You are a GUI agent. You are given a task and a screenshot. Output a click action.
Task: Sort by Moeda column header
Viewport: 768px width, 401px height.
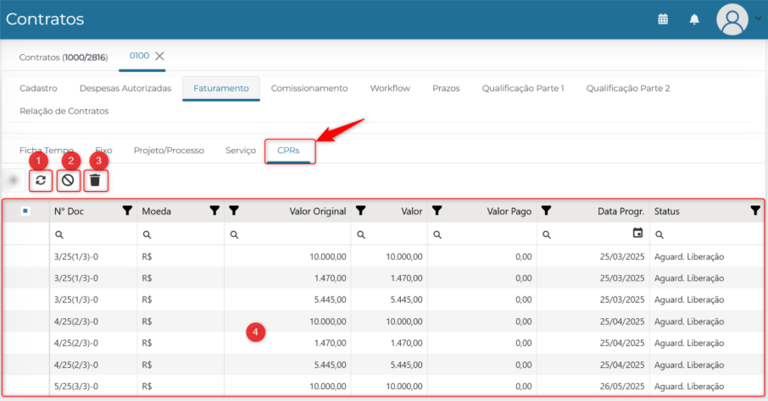pos(156,211)
